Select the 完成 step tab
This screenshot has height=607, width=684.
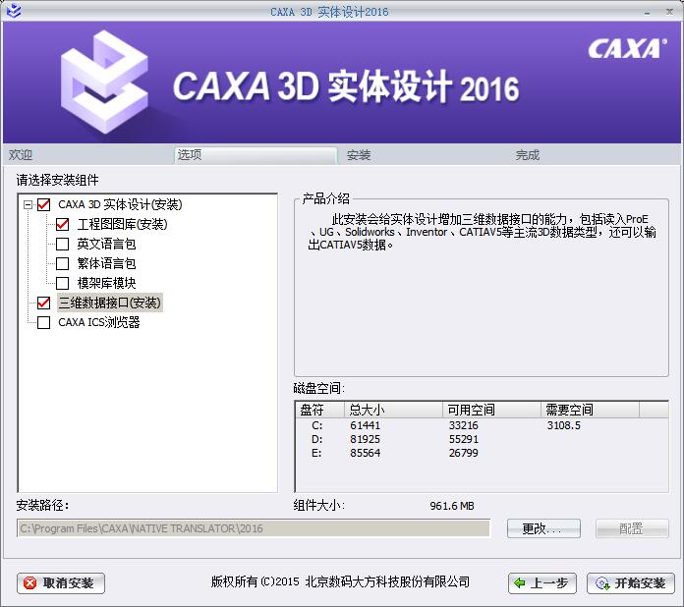pos(594,155)
